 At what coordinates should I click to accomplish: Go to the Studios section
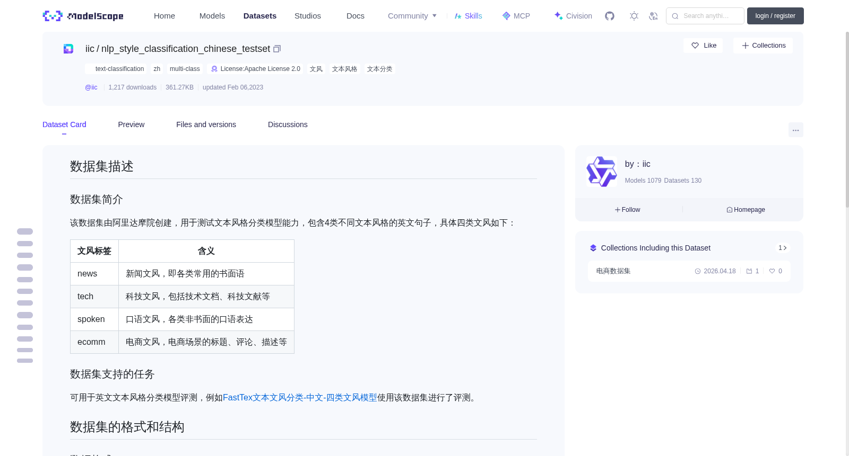tap(308, 16)
